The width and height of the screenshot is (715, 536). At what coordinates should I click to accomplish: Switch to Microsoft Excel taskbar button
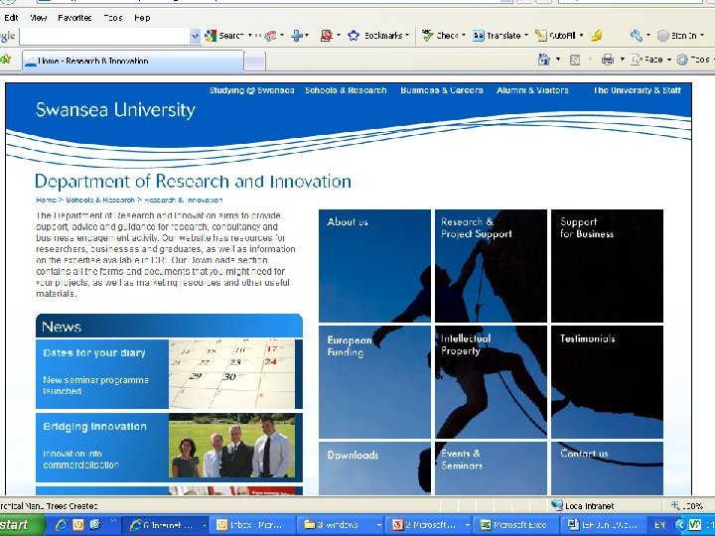click(x=514, y=525)
